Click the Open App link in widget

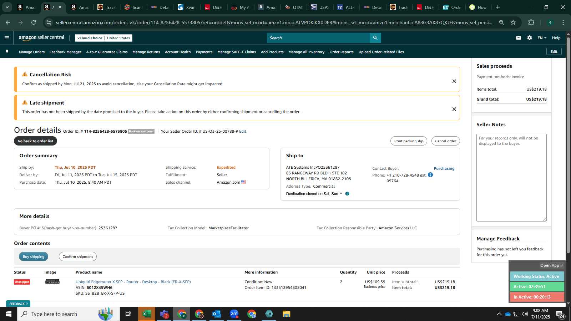pos(551,265)
